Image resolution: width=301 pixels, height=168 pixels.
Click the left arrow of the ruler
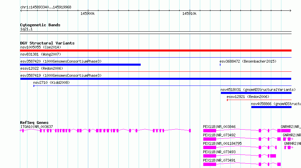[21, 11]
